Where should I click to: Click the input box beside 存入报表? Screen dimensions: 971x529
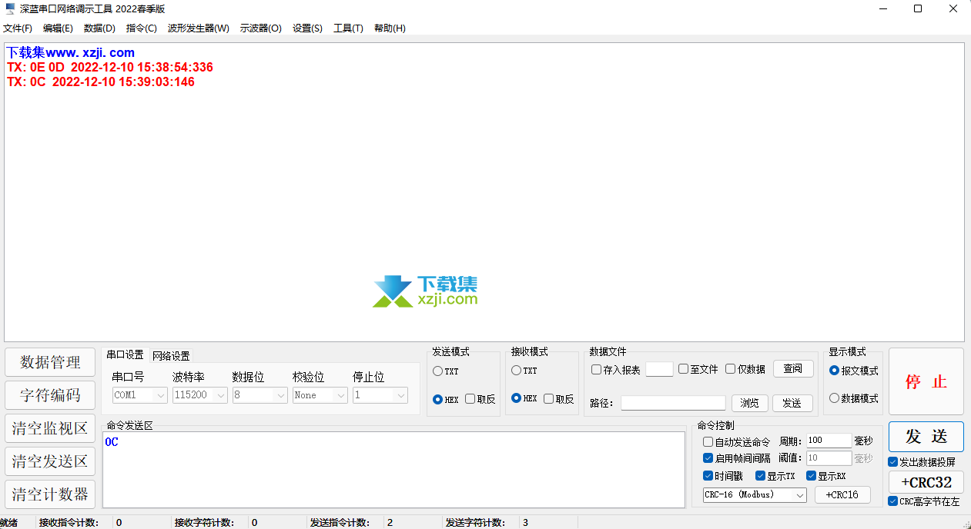pyautogui.click(x=659, y=369)
